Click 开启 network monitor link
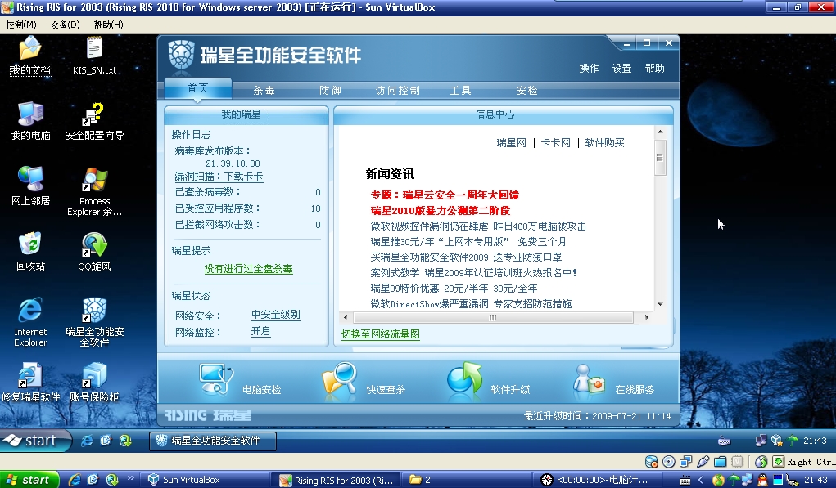 point(260,331)
